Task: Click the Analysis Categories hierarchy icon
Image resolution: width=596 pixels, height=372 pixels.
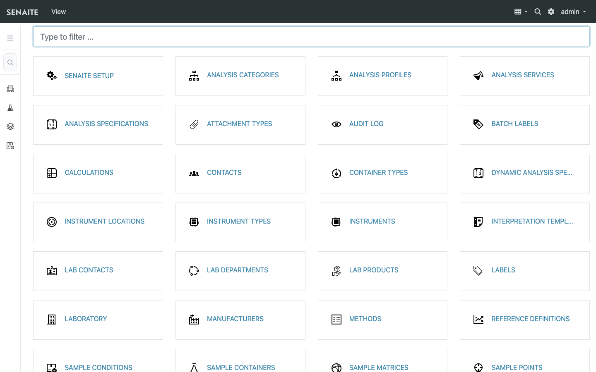Action: pos(194,76)
